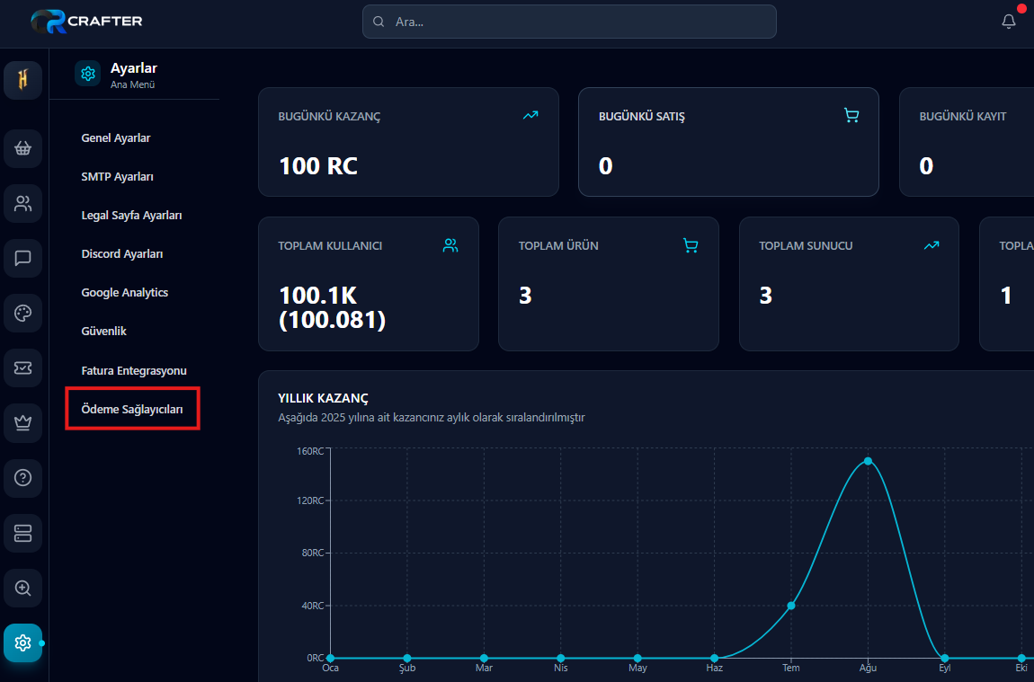Click the trend icon on Toplam Sunucu card
1034x682 pixels.
coord(931,245)
